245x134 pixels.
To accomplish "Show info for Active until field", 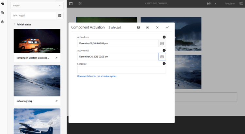I will (x=164, y=50).
